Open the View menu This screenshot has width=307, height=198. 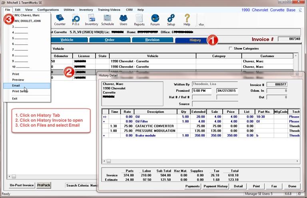29,10
